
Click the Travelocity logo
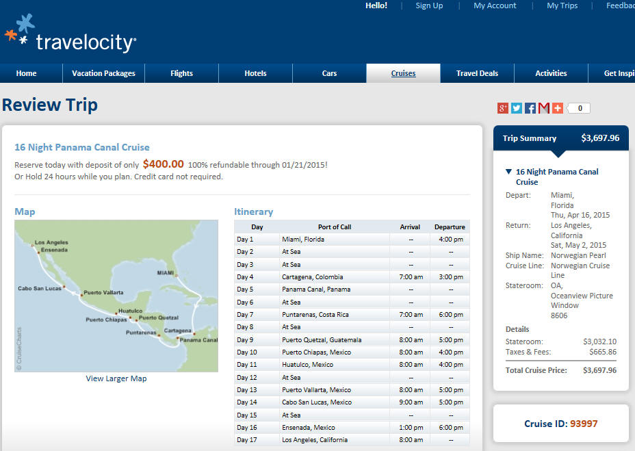point(70,34)
